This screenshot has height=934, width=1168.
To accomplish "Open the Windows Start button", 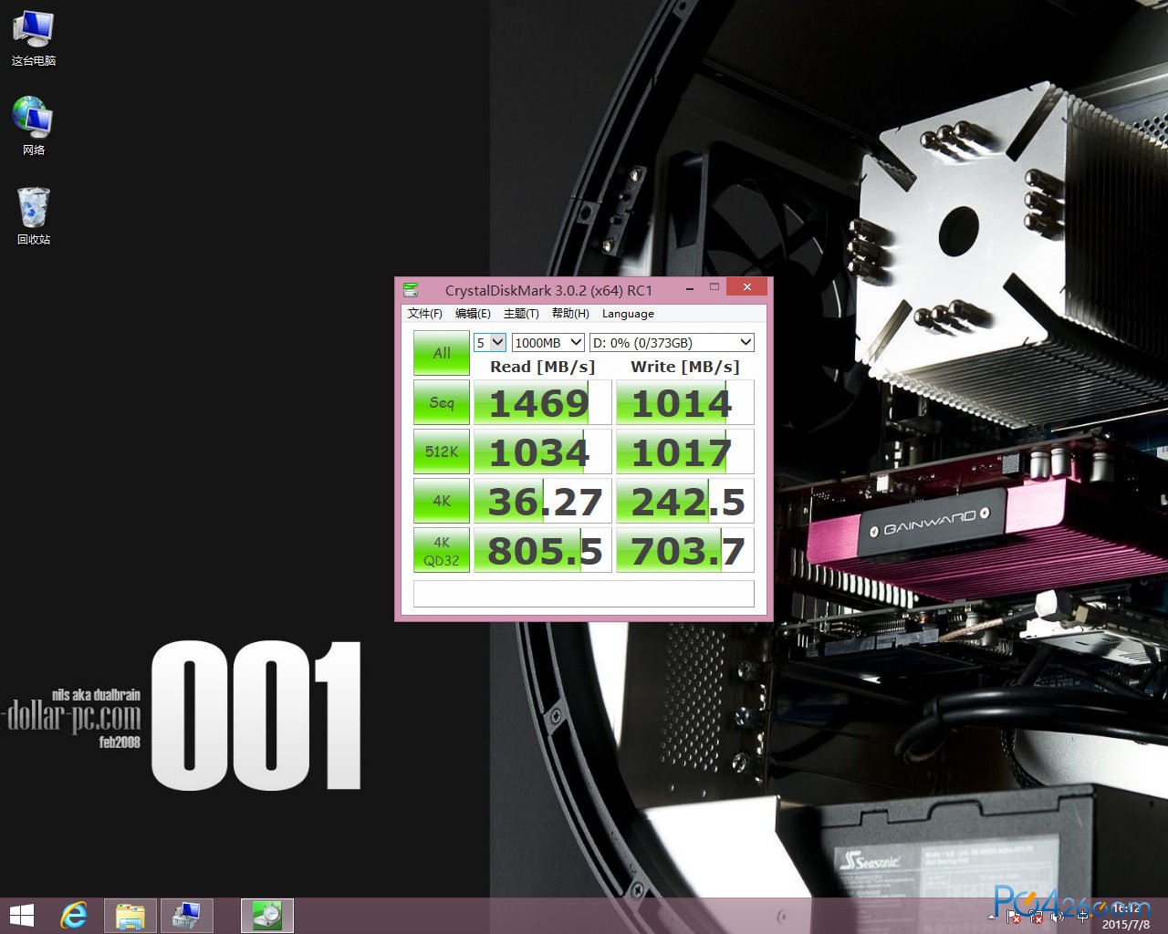I will (21, 916).
